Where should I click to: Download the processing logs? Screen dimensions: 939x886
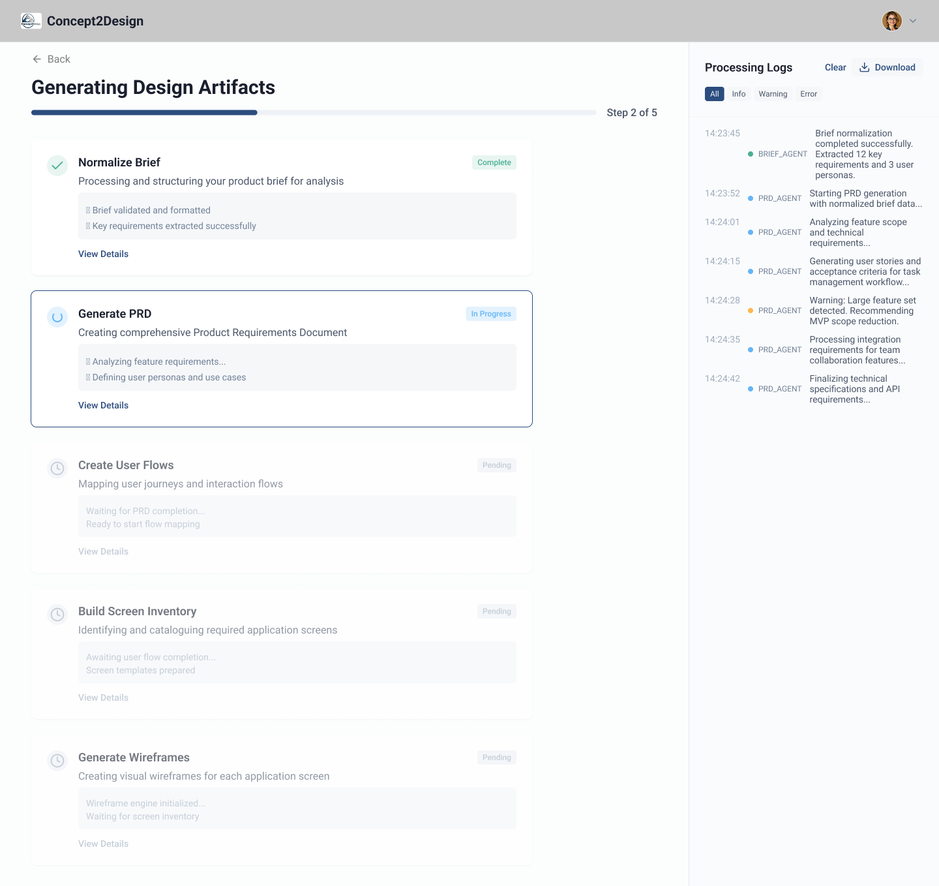click(x=887, y=67)
